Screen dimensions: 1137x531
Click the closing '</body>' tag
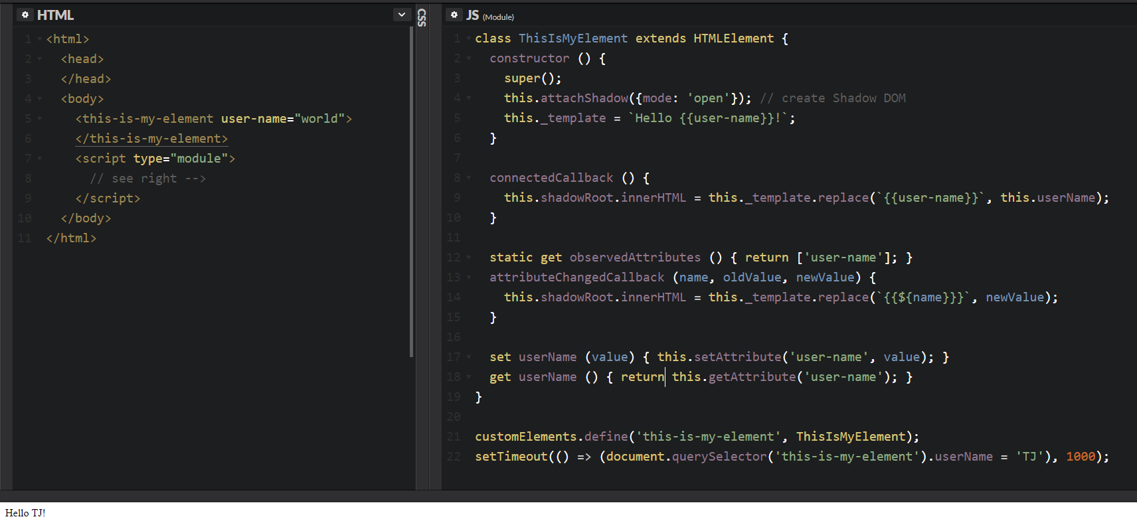click(86, 218)
